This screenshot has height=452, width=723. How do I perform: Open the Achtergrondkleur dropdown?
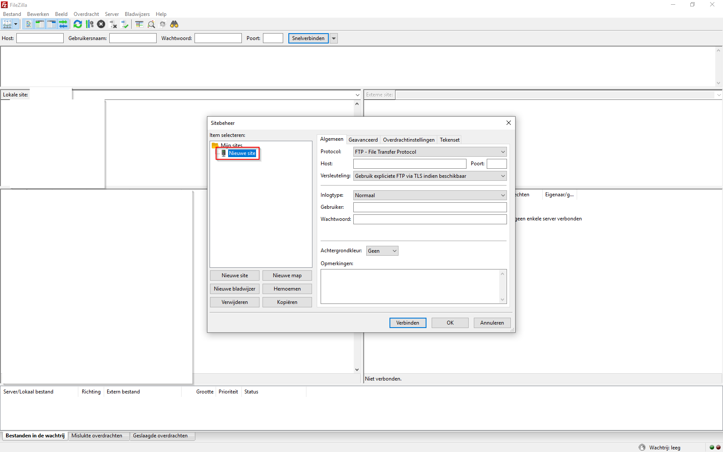point(382,251)
